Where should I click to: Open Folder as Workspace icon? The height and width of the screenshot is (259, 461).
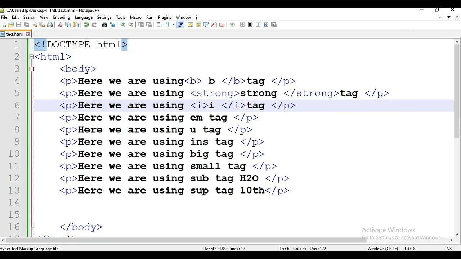click(222, 24)
